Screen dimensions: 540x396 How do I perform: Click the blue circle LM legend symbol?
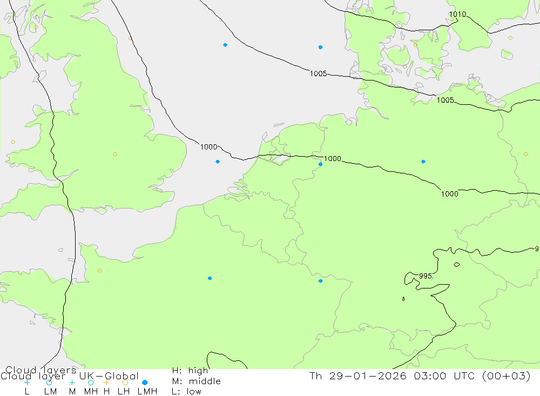[49, 382]
